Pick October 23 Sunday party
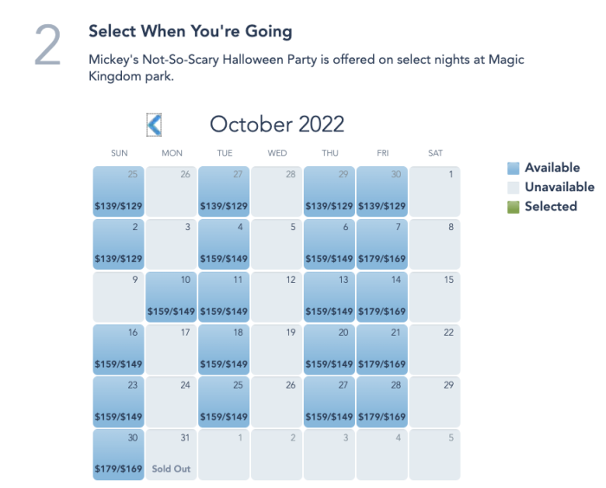Image resolution: width=606 pixels, height=488 pixels. tap(119, 402)
